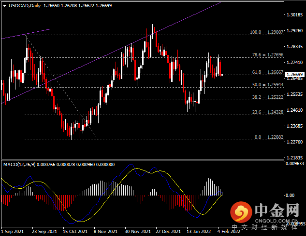Click the price scale value 1.27410

[294, 63]
